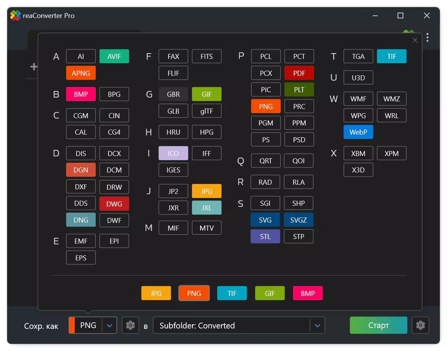Select the EMF format
447x351 pixels.
81,241
